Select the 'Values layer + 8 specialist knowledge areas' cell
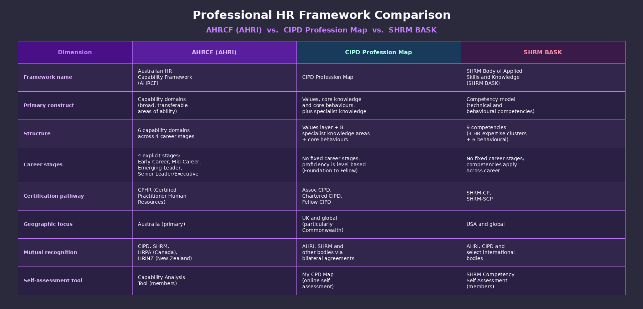This screenshot has height=309, width=643. [379, 134]
